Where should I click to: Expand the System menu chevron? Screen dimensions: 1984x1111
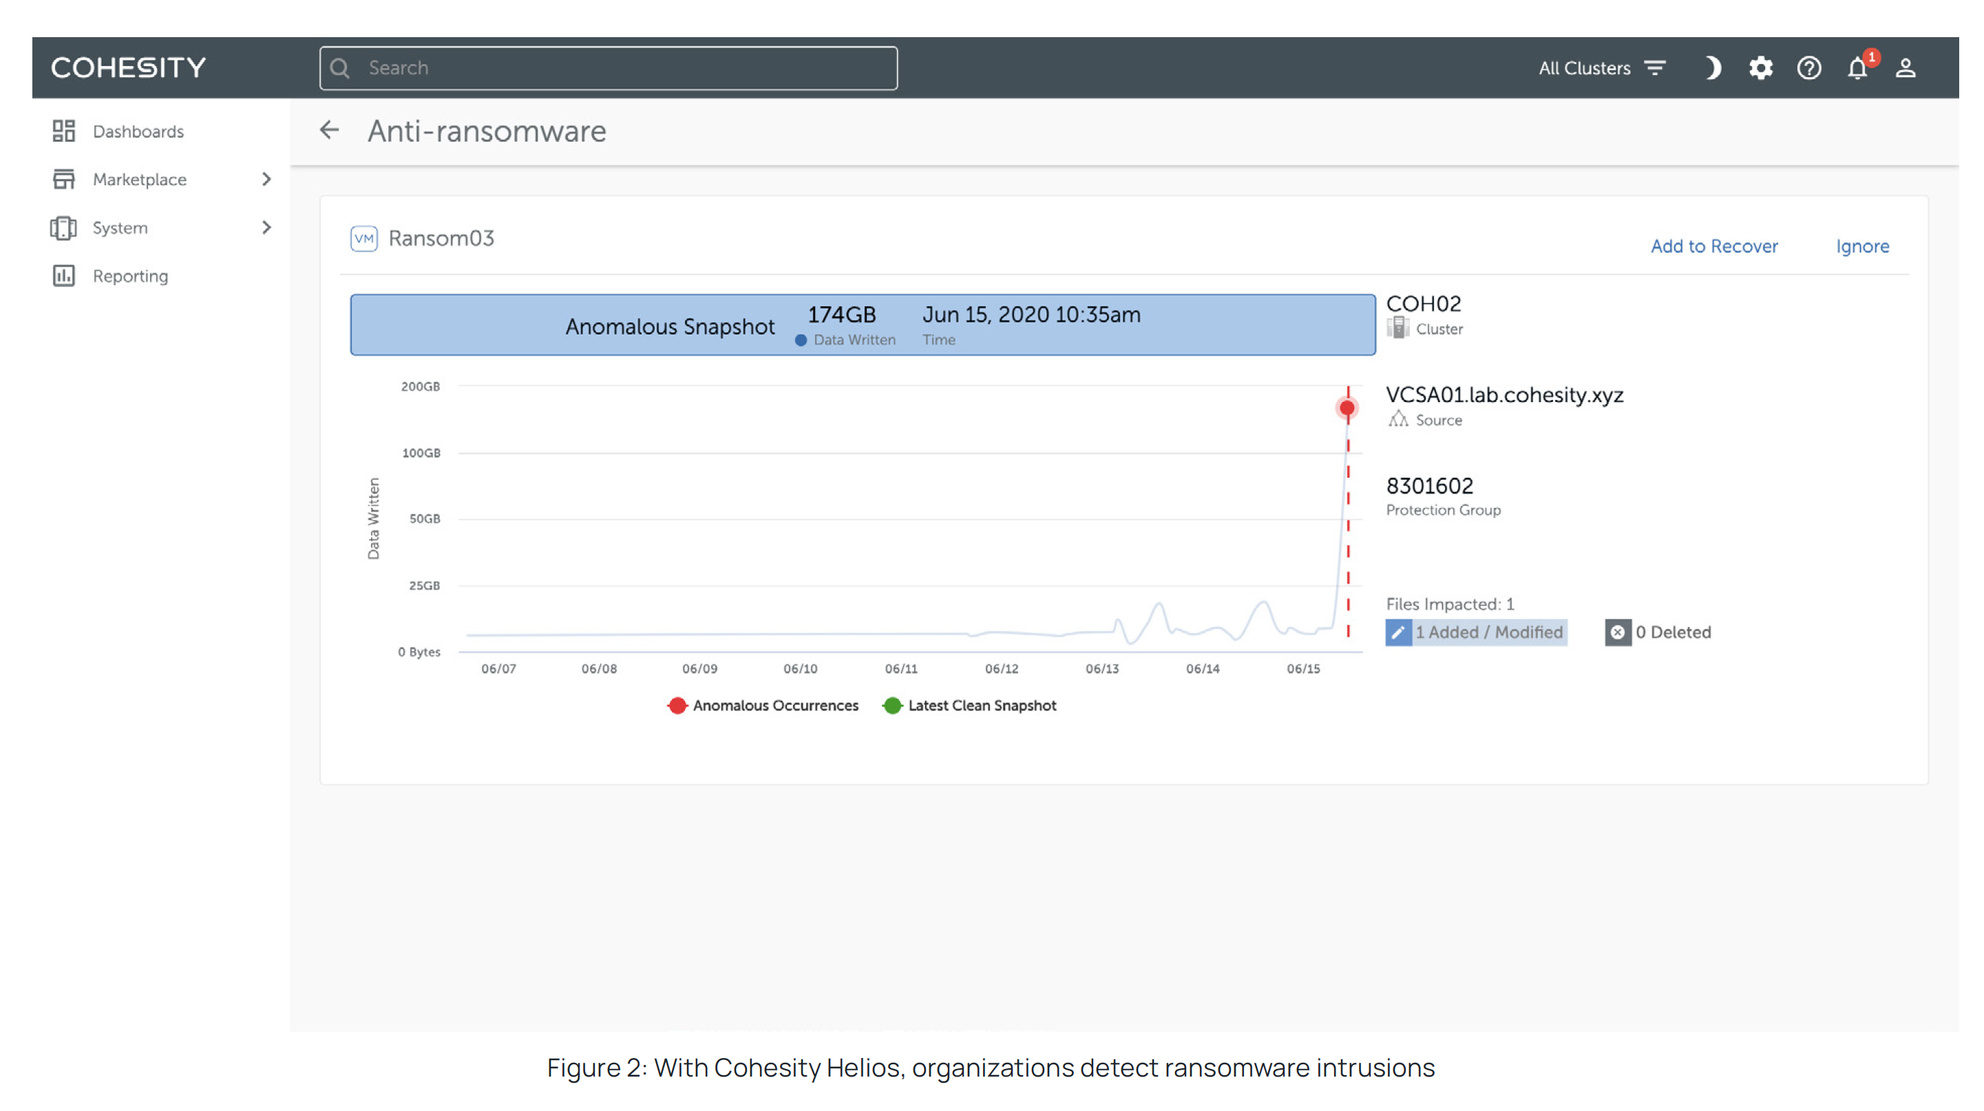266,228
